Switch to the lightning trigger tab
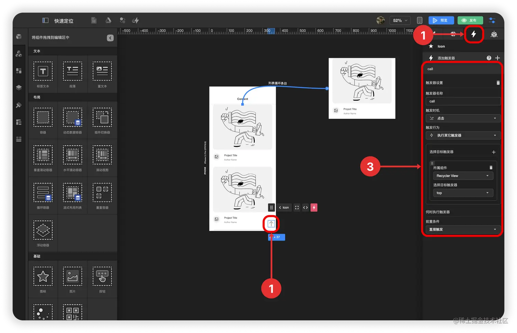517x333 pixels. coord(474,34)
